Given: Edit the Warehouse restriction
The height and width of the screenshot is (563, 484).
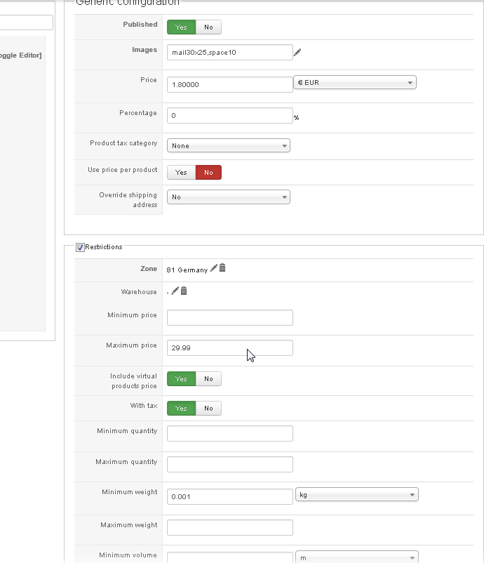Looking at the screenshot, I should [x=175, y=291].
